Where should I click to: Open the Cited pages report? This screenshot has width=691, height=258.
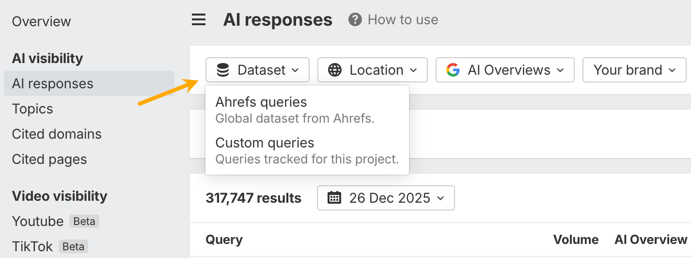tap(49, 159)
